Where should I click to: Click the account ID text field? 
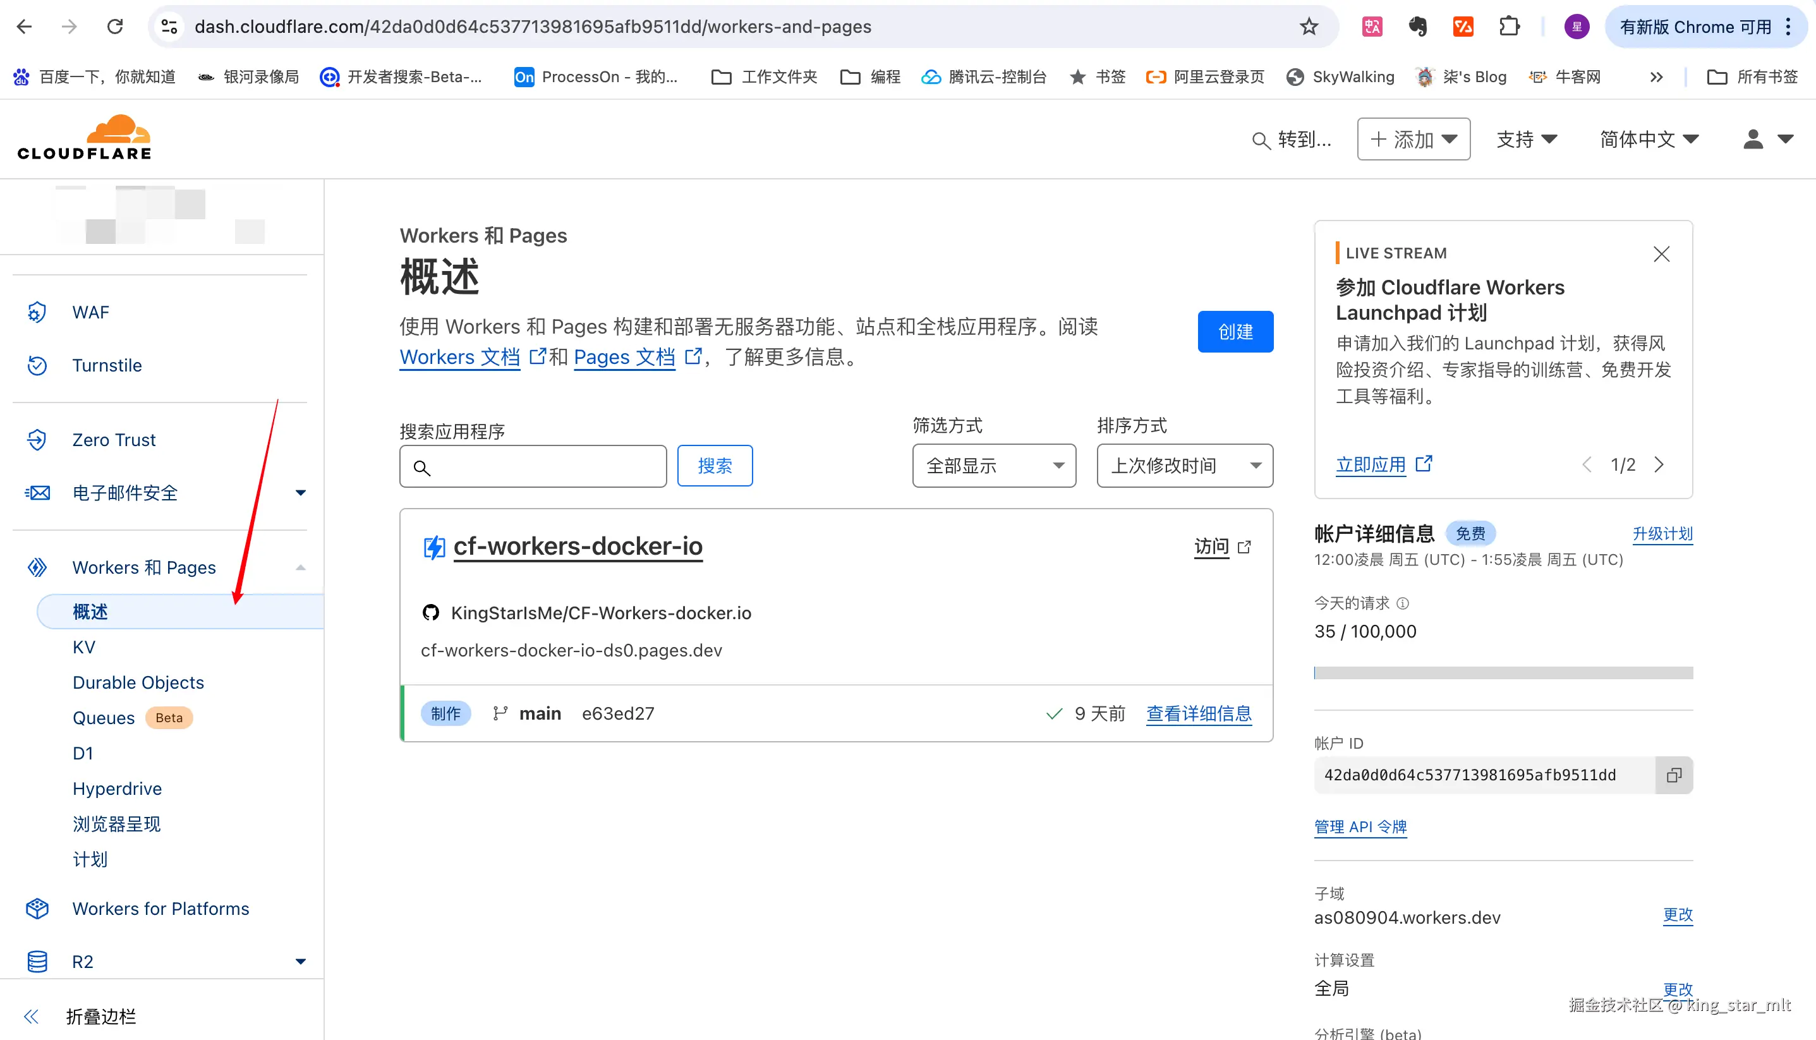point(1484,775)
